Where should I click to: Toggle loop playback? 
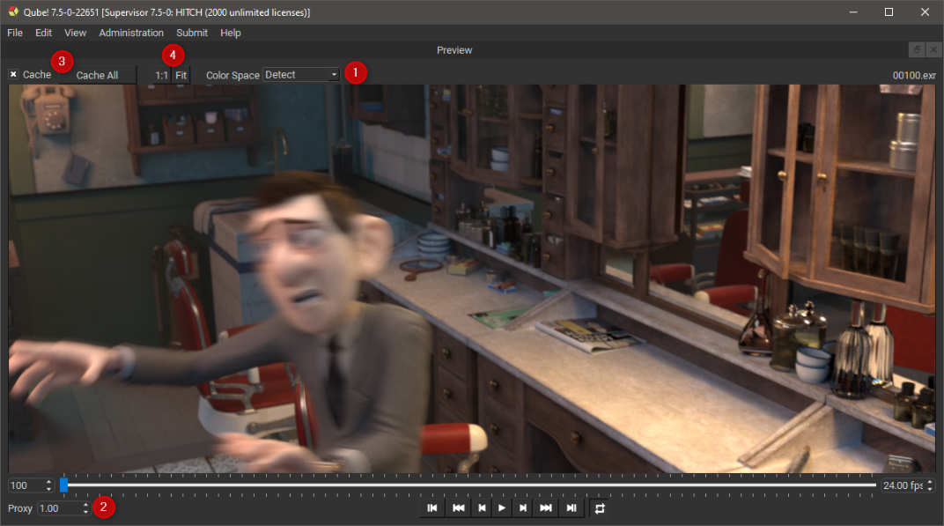(x=600, y=508)
